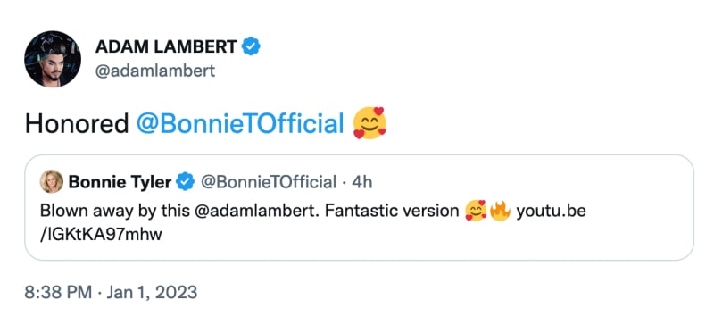Open the youtu.be link in quoted tweet
This screenshot has height=325, width=714.
click(551, 212)
